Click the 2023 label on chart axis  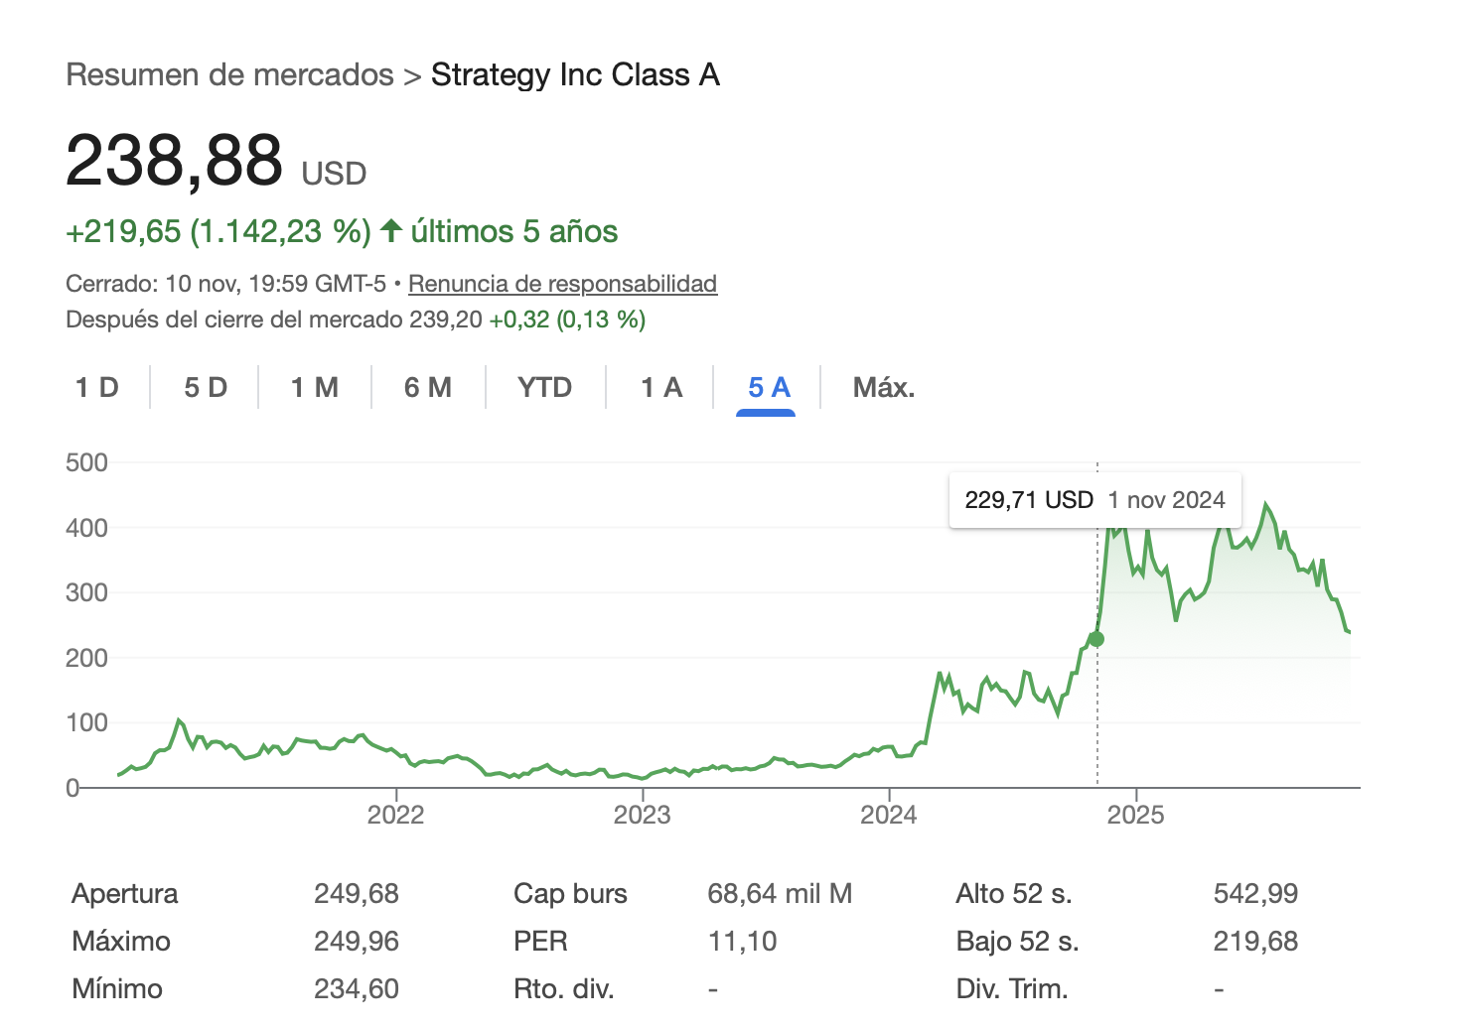[x=643, y=815]
